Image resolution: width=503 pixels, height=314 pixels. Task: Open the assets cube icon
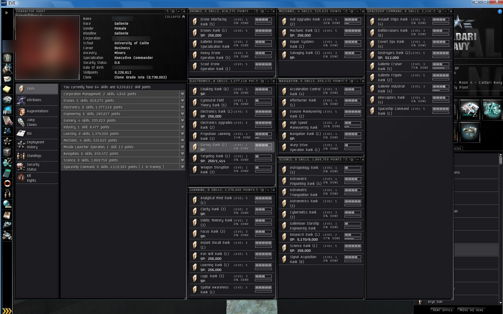coord(7,152)
